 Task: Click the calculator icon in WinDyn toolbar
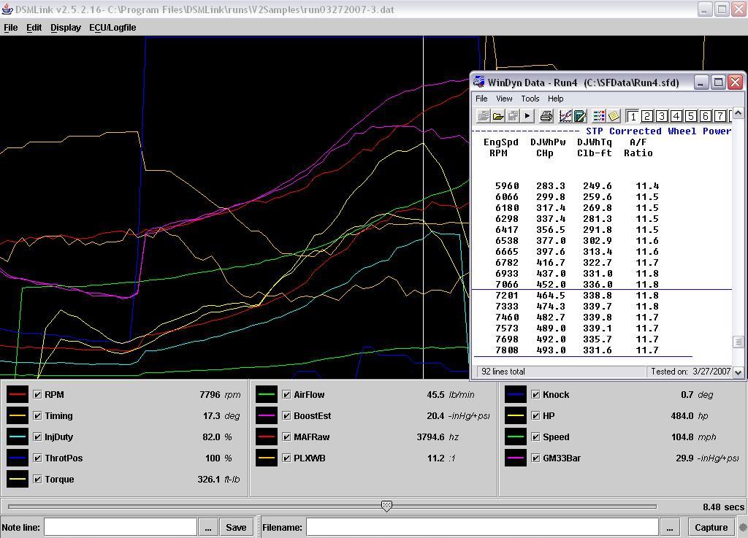[x=580, y=116]
